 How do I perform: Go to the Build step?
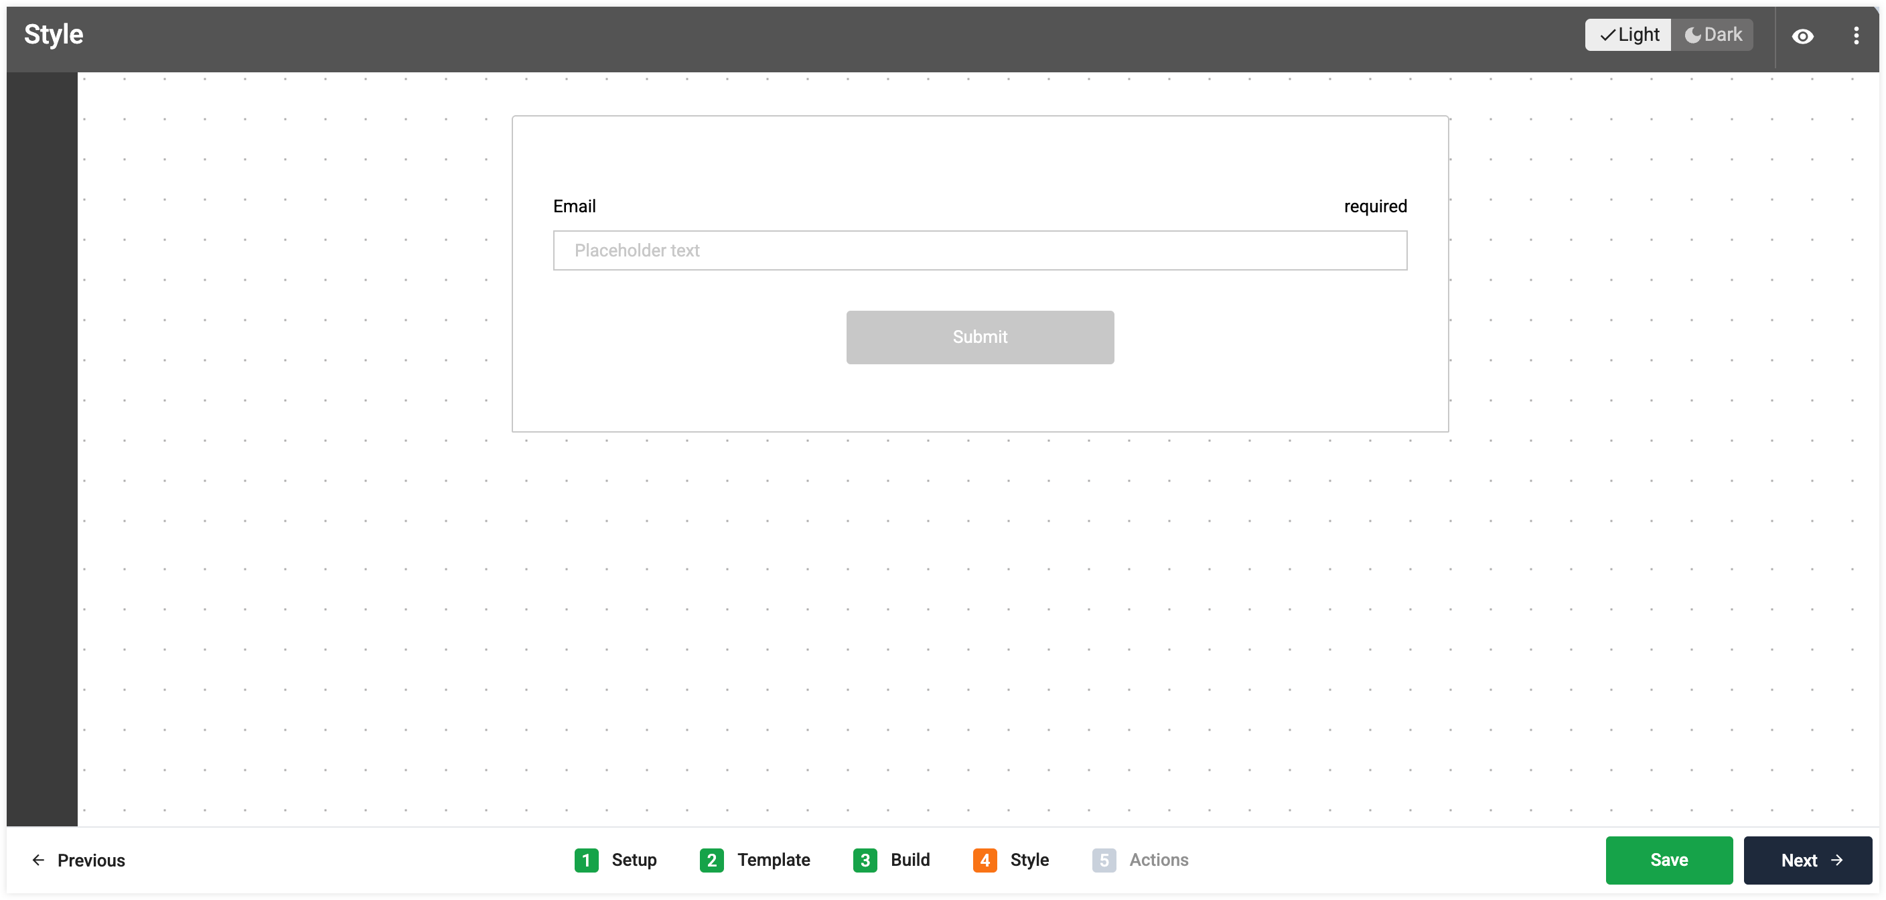[x=891, y=860]
